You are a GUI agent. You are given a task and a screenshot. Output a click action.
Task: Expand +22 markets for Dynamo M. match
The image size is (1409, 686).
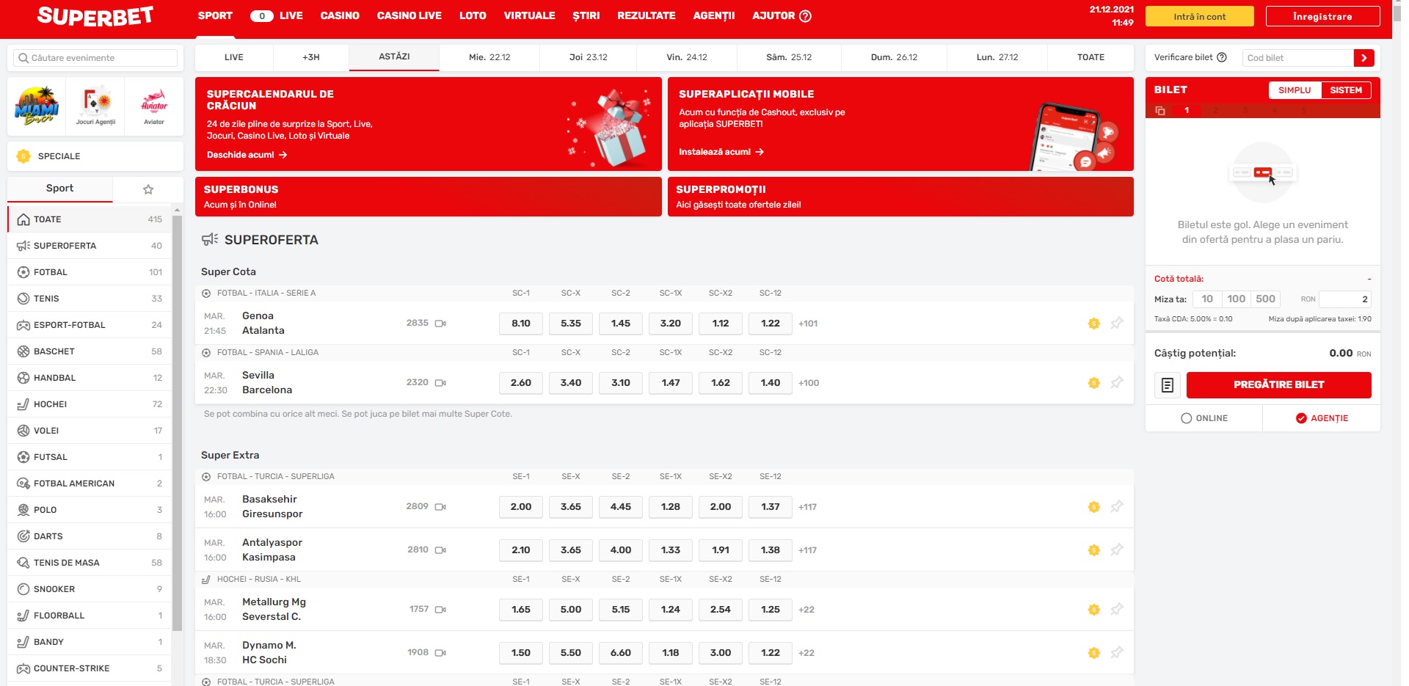click(x=806, y=653)
